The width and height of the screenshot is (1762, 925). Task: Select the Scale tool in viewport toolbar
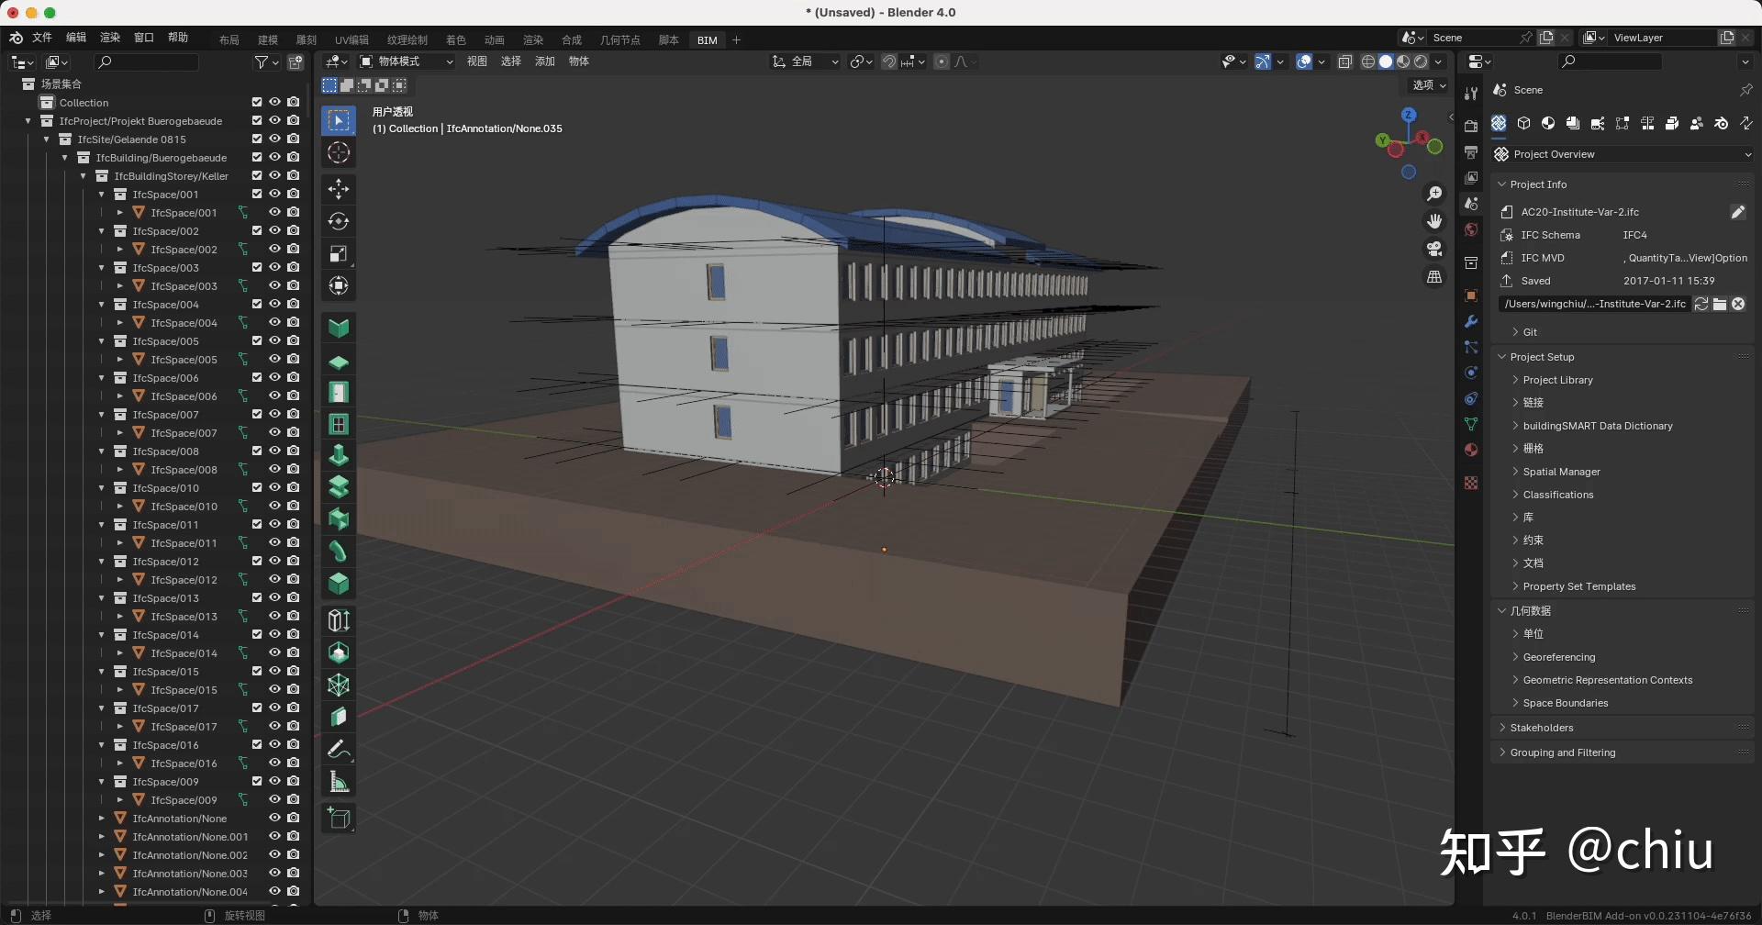(x=339, y=253)
